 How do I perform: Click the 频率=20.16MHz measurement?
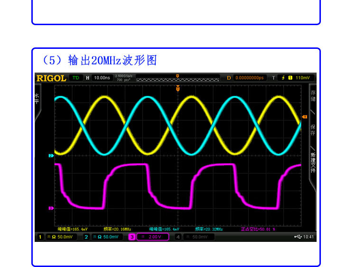click(x=117, y=229)
